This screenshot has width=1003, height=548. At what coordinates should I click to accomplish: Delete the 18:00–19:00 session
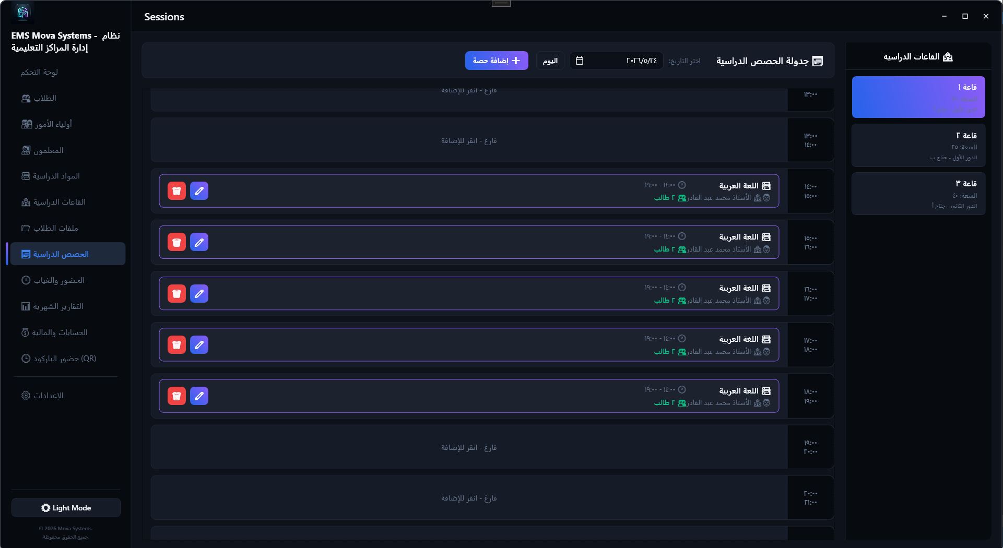pyautogui.click(x=176, y=396)
